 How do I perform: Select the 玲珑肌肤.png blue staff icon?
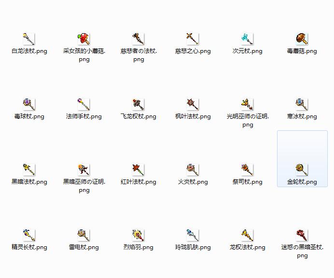tap(193, 235)
